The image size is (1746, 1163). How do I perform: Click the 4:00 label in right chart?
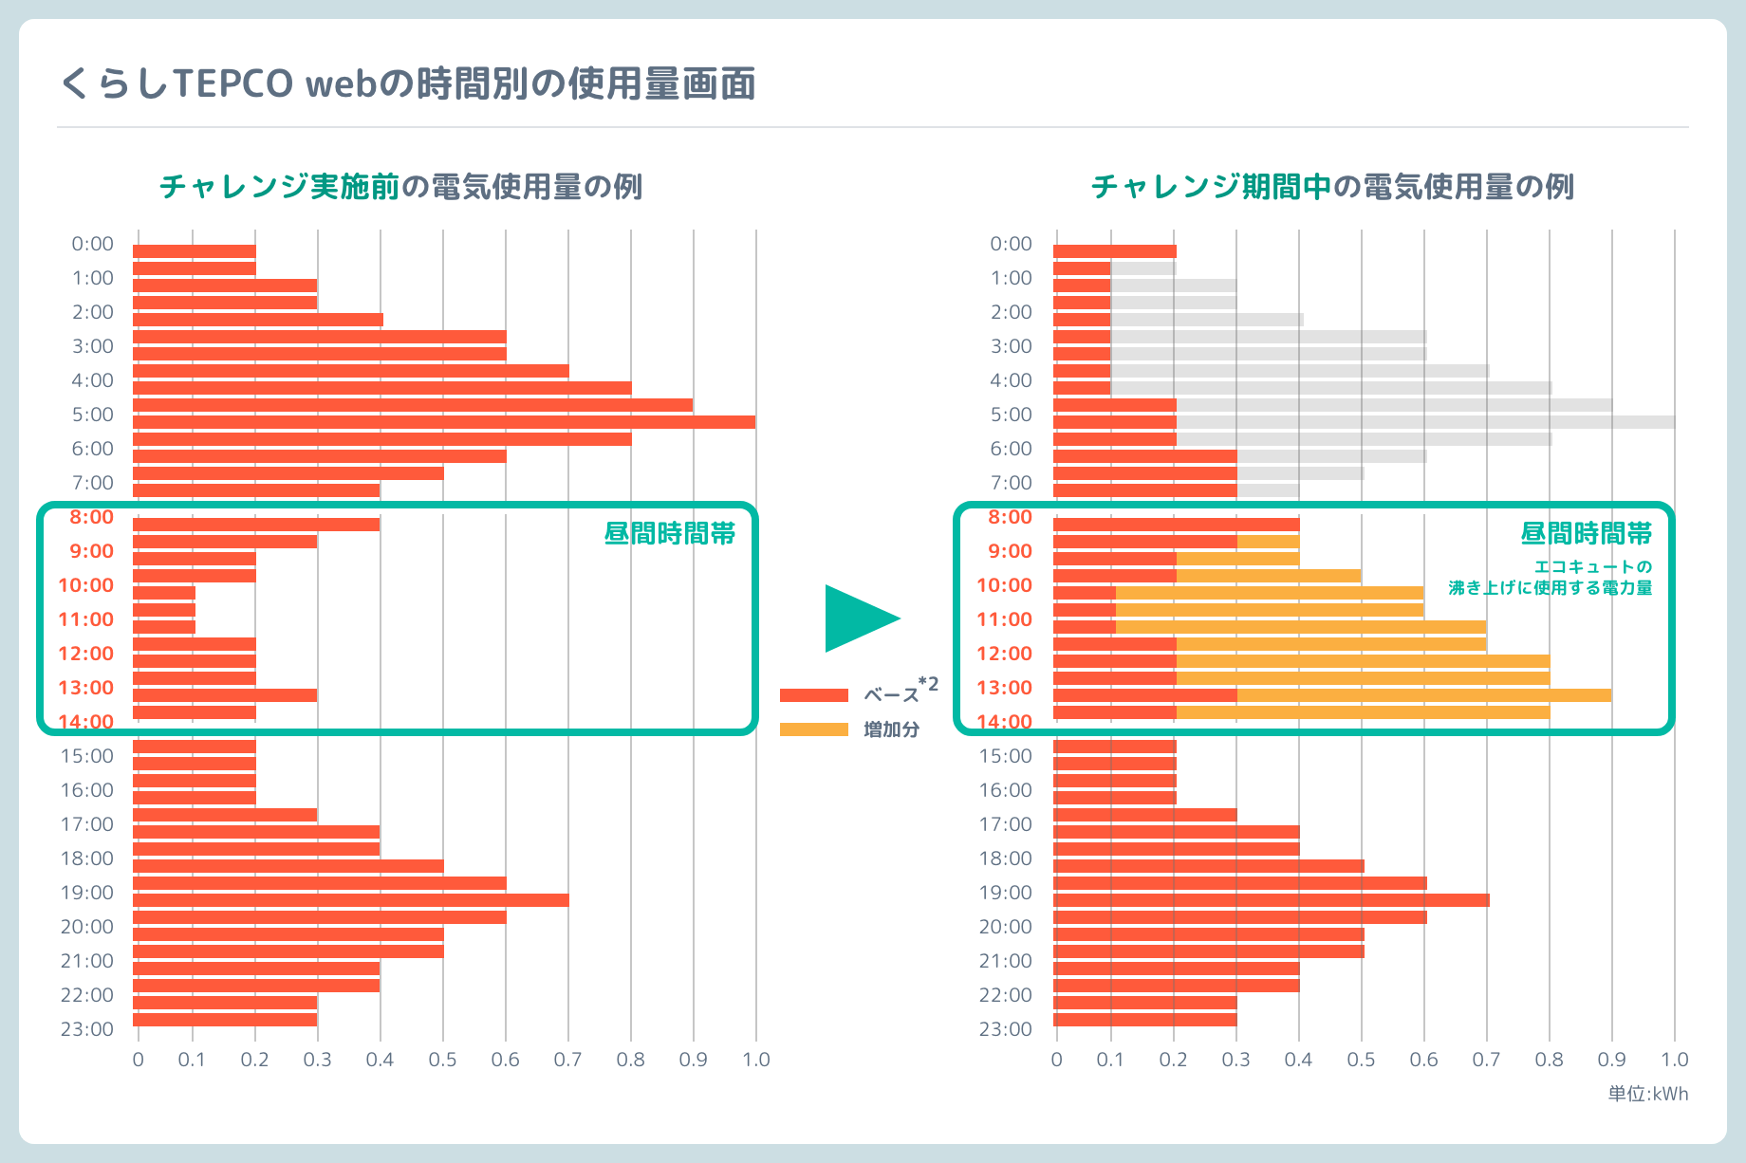(1011, 380)
